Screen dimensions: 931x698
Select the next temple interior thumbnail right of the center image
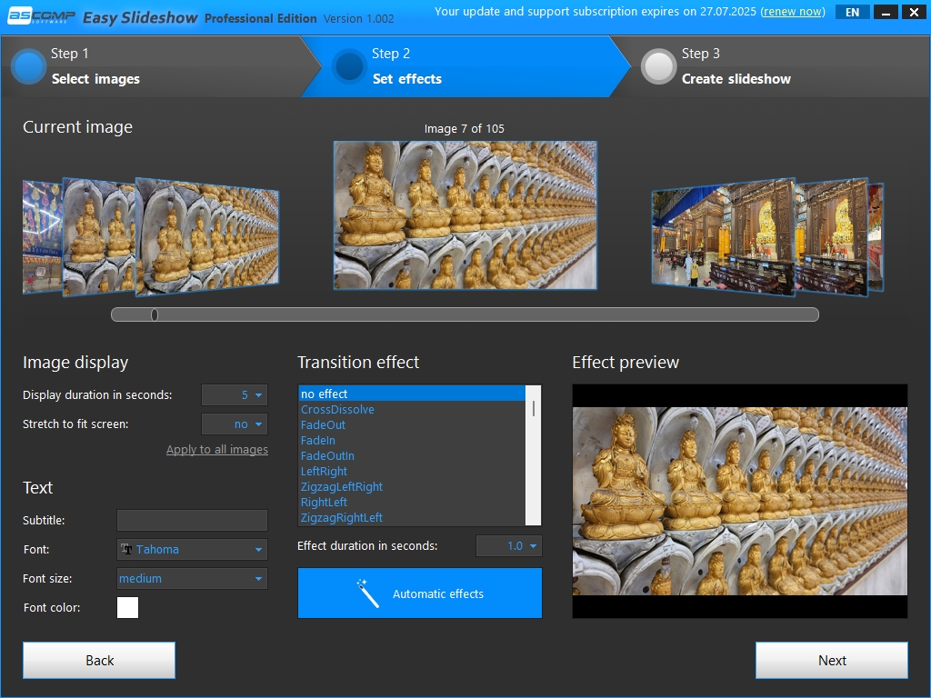coord(723,237)
